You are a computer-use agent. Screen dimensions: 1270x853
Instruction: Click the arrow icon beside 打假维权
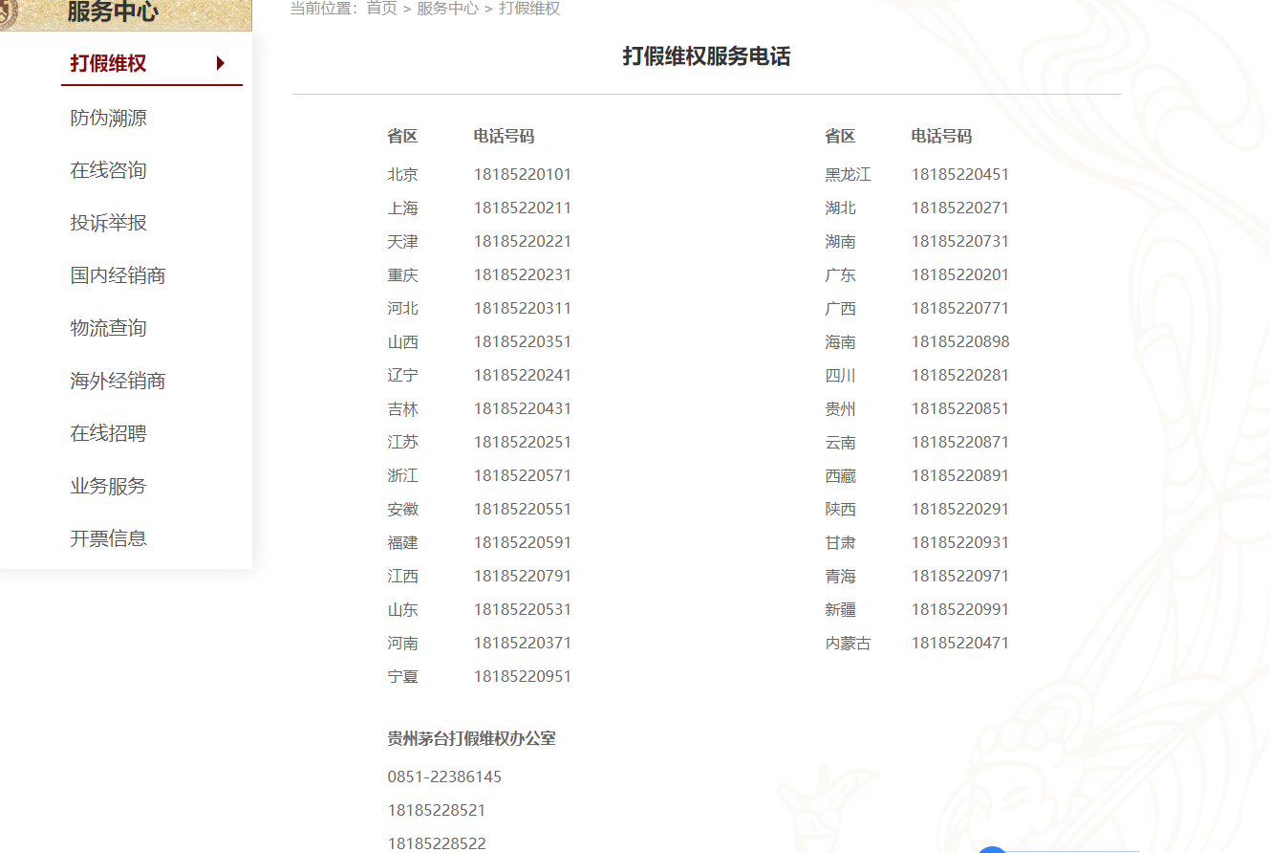[x=221, y=64]
